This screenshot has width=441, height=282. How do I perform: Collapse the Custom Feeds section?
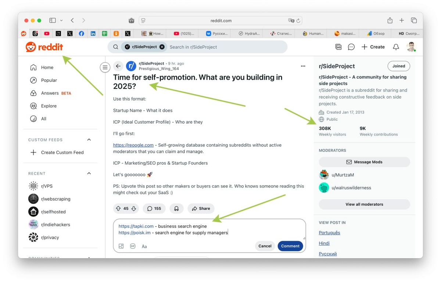click(89, 140)
